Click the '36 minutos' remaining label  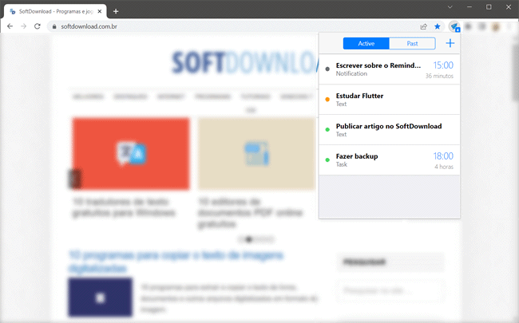(x=439, y=76)
